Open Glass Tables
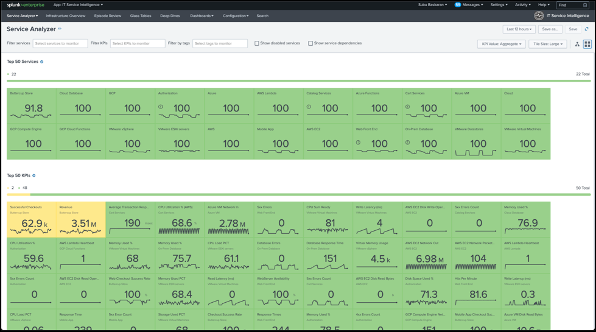 point(141,16)
